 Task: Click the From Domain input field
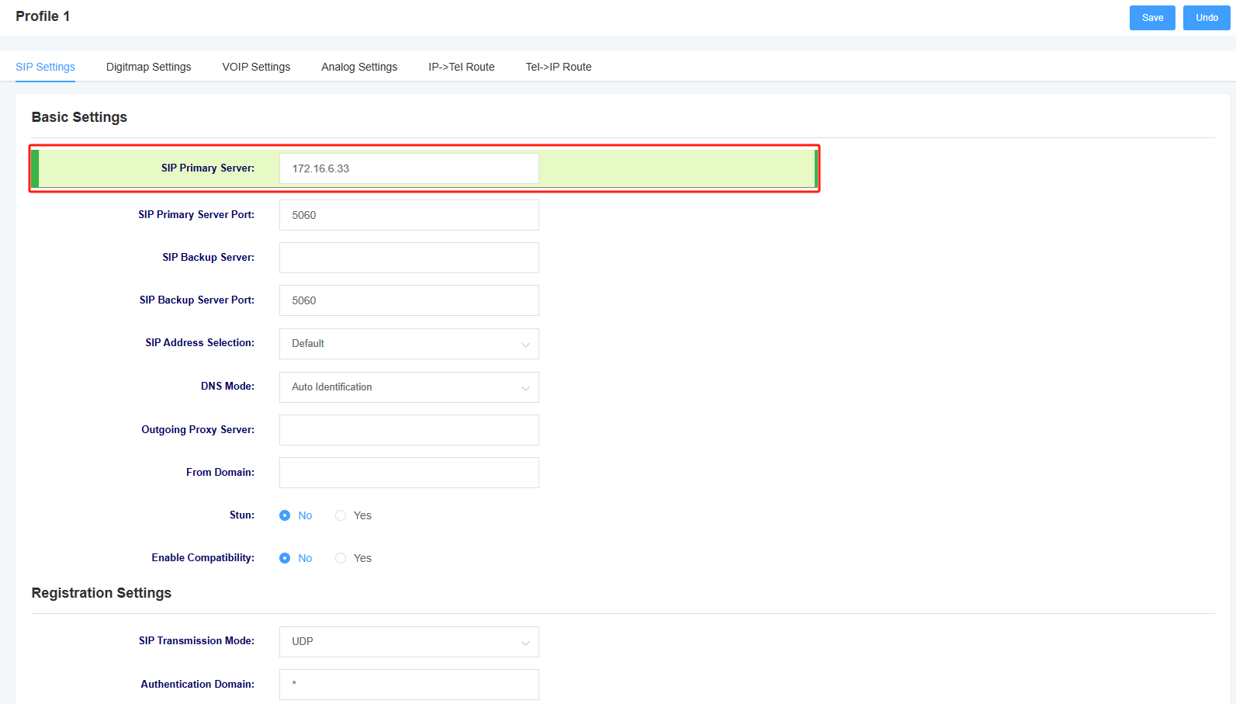(x=409, y=473)
